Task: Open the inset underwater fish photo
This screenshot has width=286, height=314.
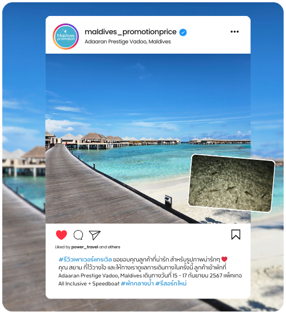Action: tap(232, 183)
